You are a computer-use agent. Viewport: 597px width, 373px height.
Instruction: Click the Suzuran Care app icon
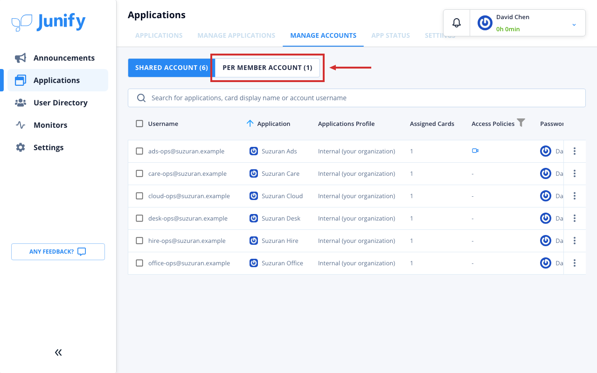[x=254, y=173]
